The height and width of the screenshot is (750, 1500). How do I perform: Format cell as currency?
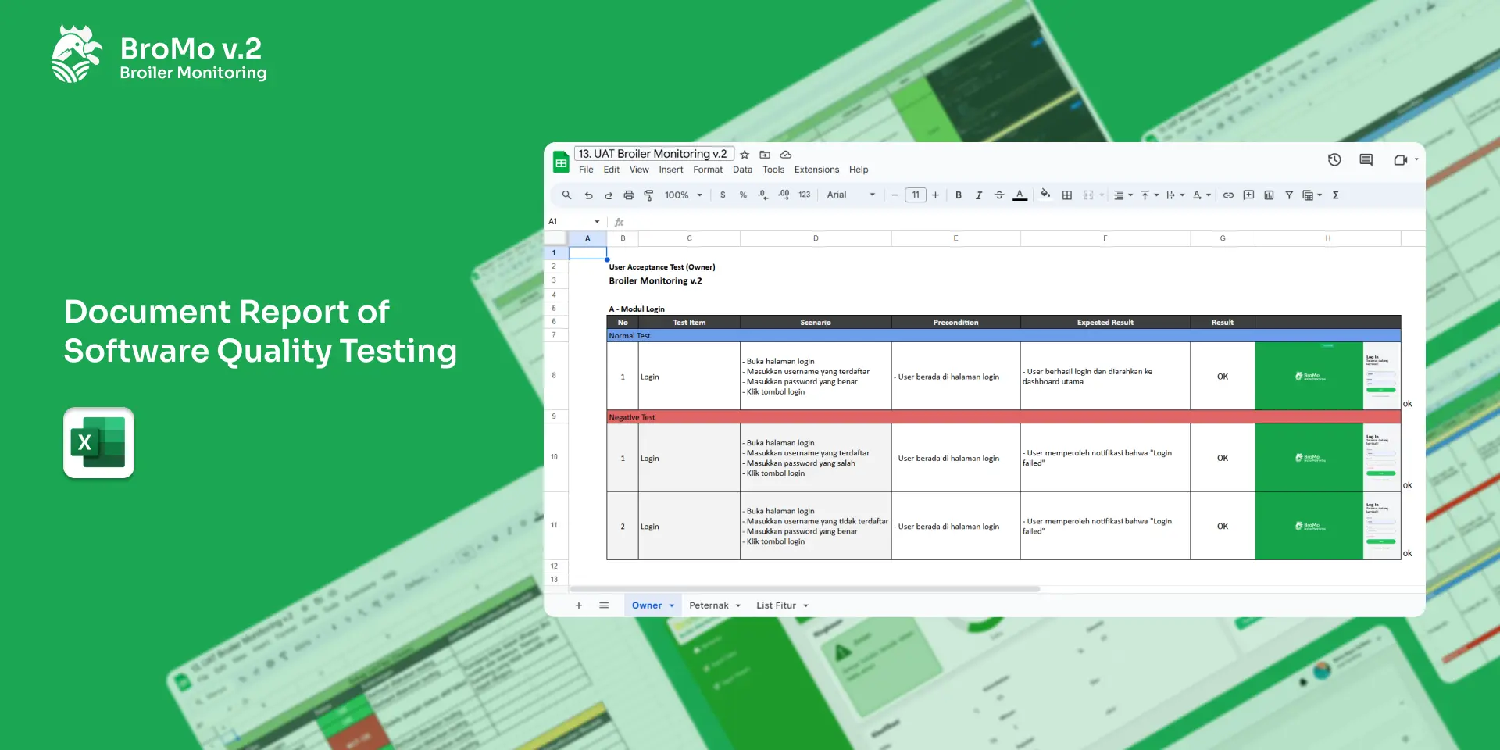(723, 195)
